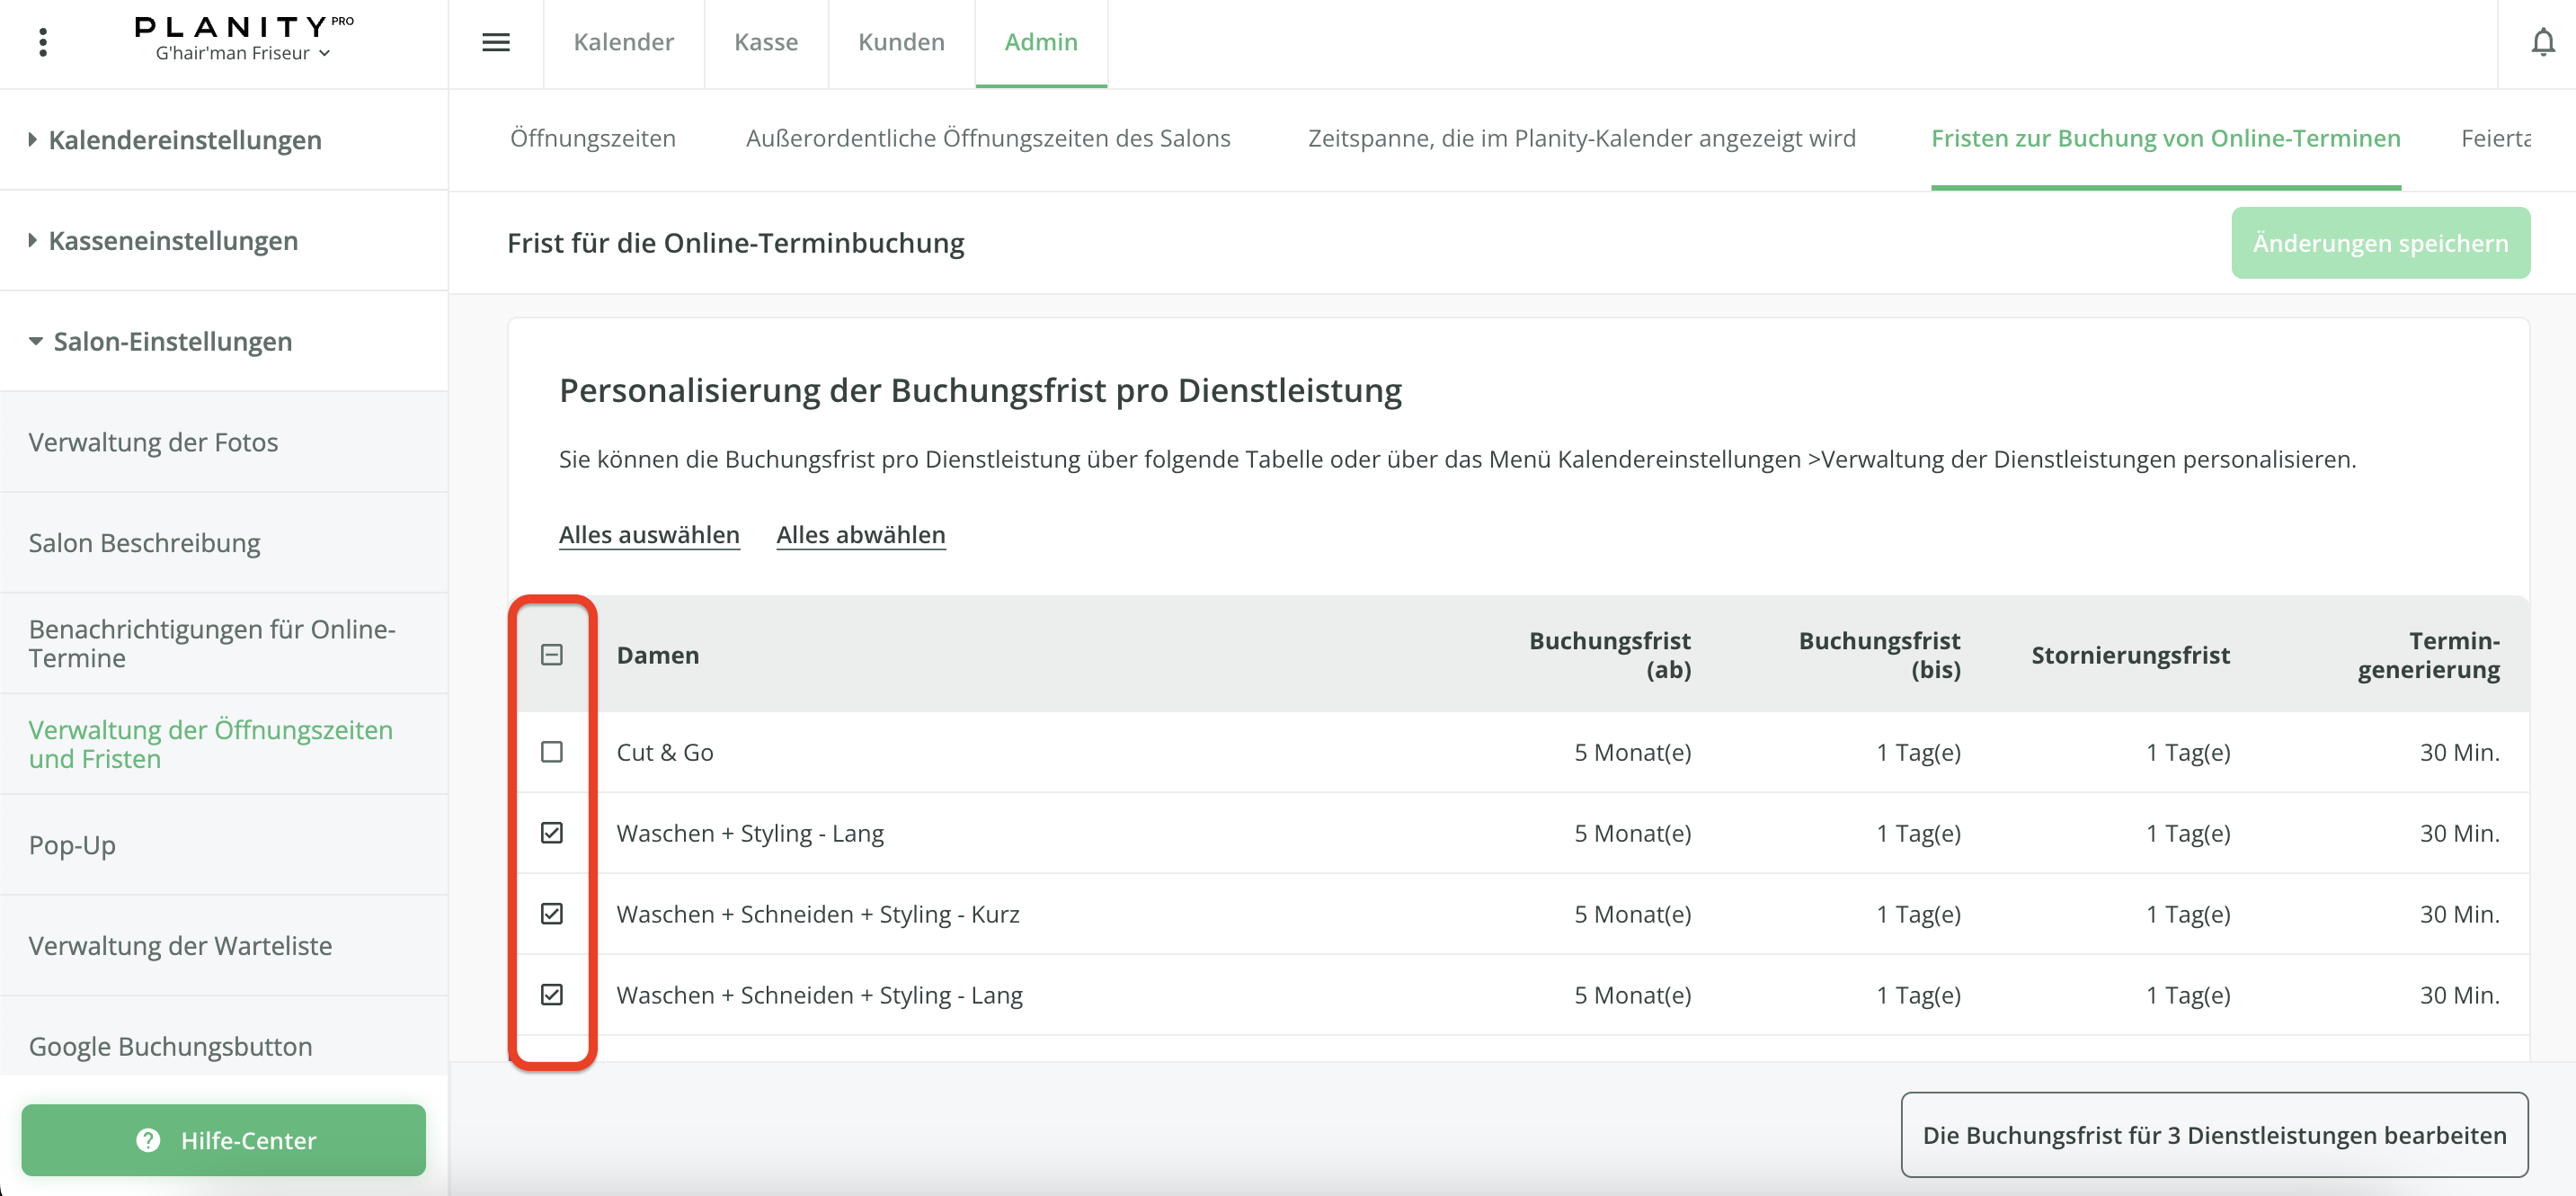Uncheck Waschen + Styling - Lang checkbox
Image resolution: width=2576 pixels, height=1196 pixels.
tap(552, 833)
